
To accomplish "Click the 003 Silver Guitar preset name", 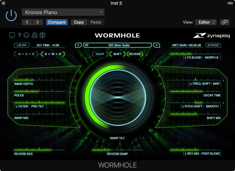I will pos(119,45).
